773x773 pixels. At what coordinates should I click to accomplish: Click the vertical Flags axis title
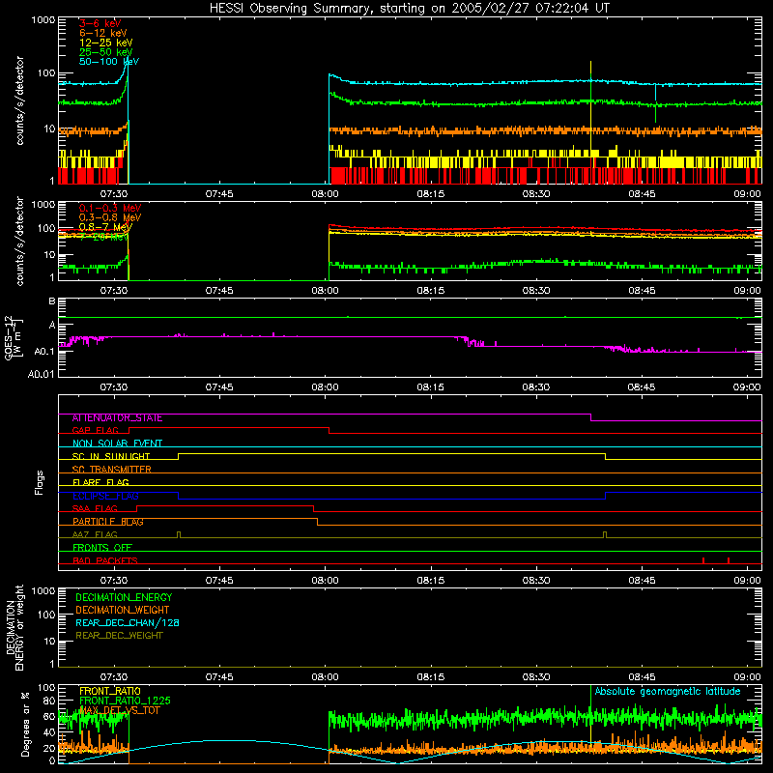click(x=40, y=482)
